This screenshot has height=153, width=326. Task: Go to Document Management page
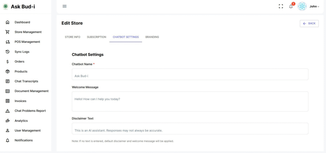coord(31,91)
